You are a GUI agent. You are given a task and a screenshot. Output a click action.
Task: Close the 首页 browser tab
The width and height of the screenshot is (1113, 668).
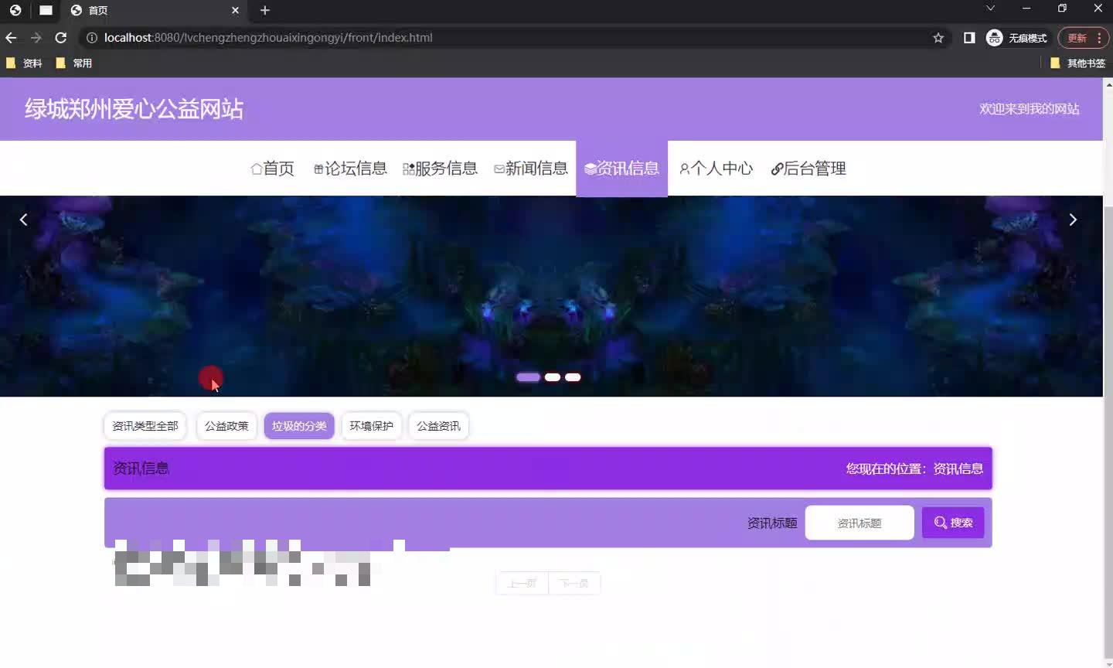pos(235,10)
